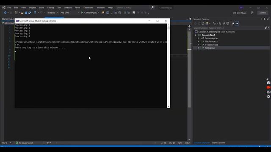Image resolution: width=271 pixels, height=152 pixels.
Task: Toggle Preview Selected Items button
Action: [x=237, y=24]
